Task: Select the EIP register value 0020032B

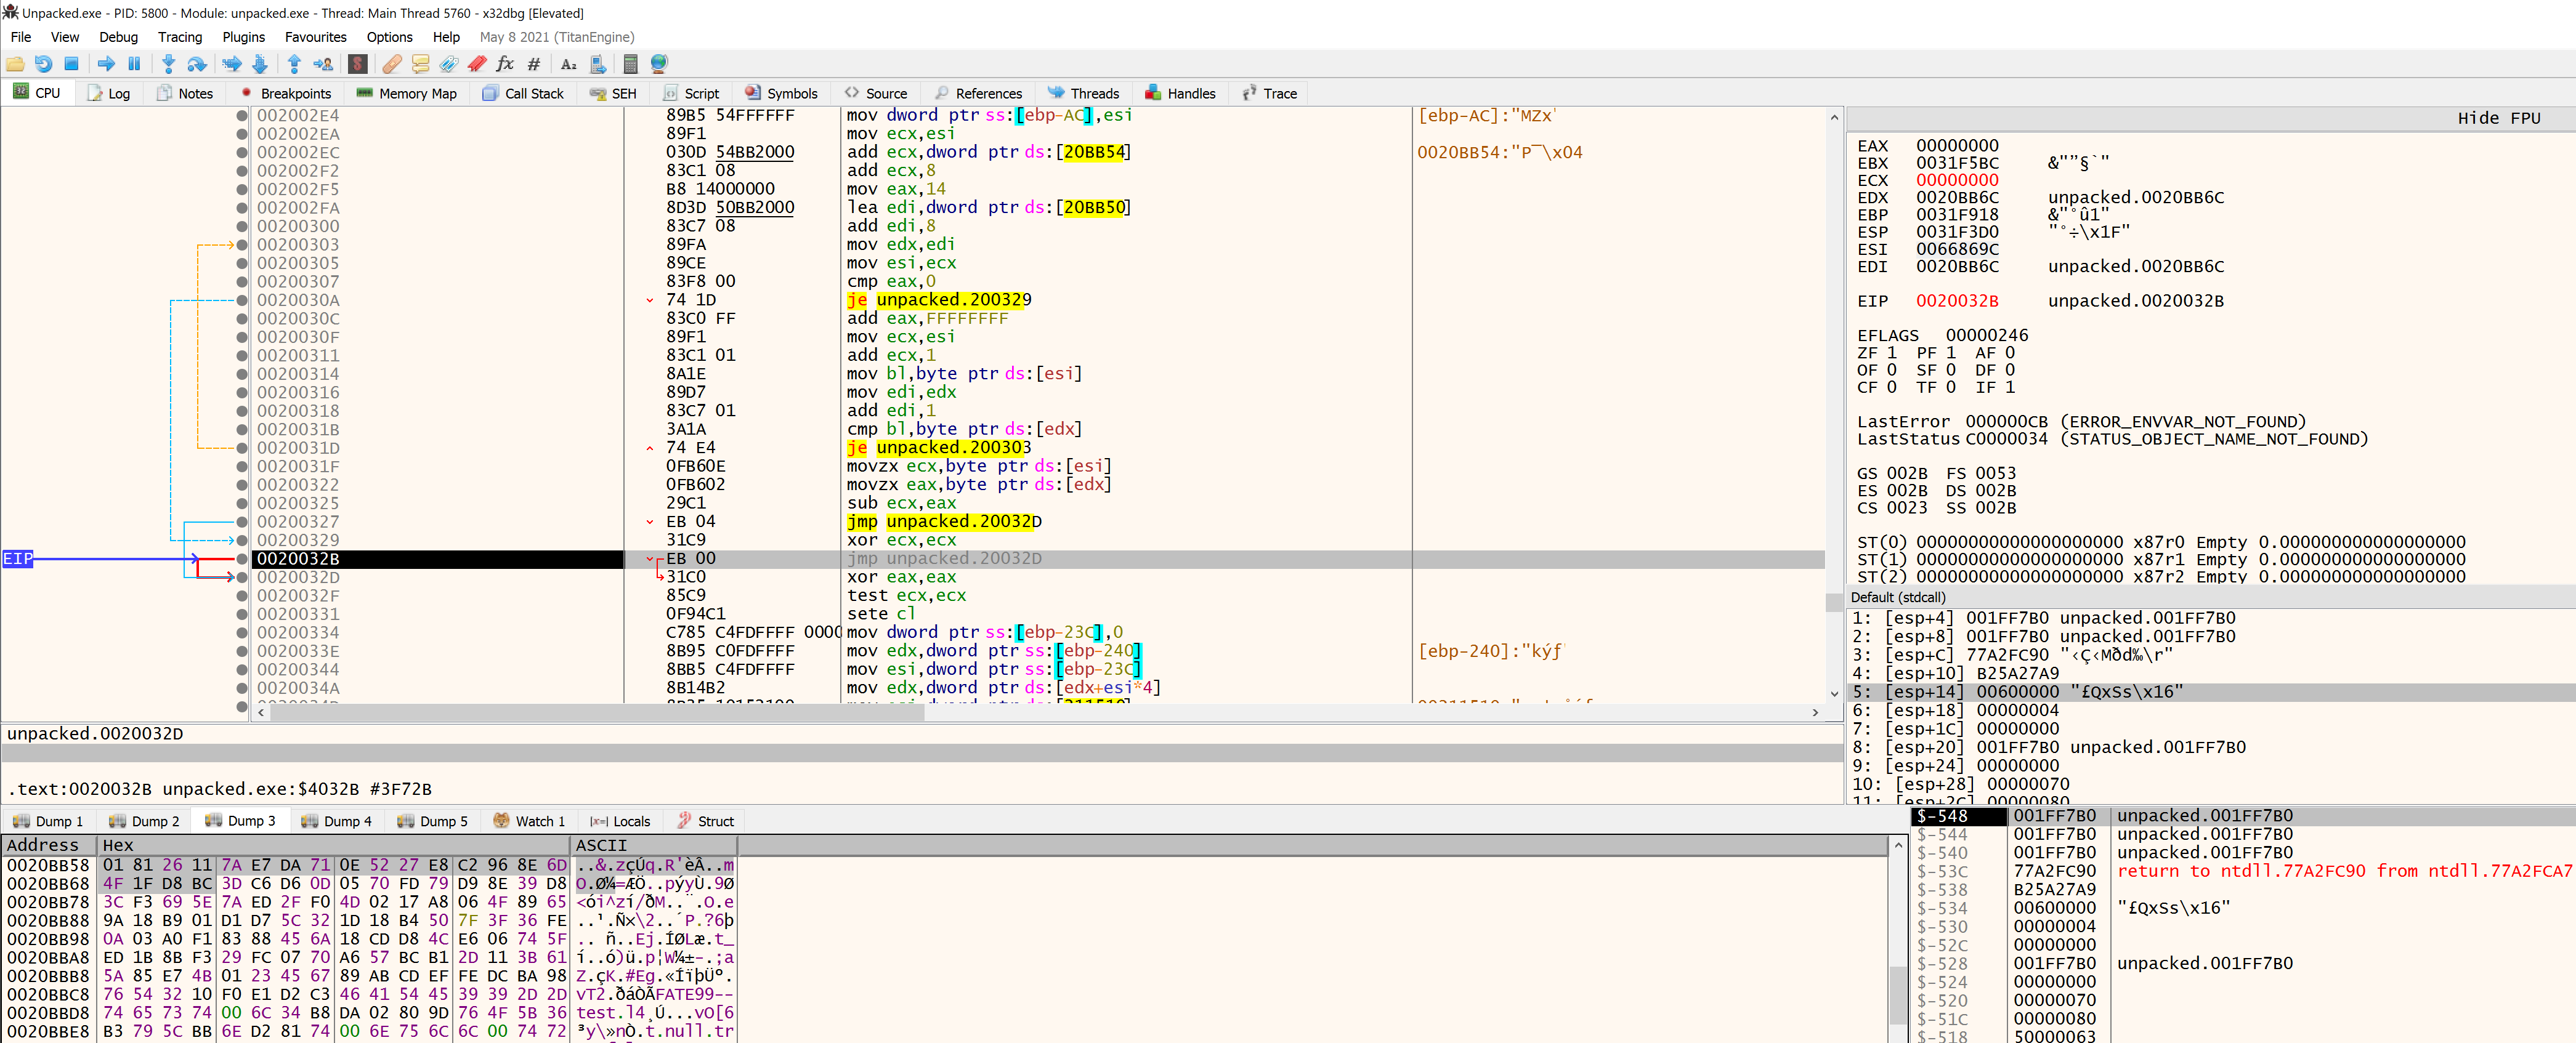Action: pyautogui.click(x=1956, y=301)
